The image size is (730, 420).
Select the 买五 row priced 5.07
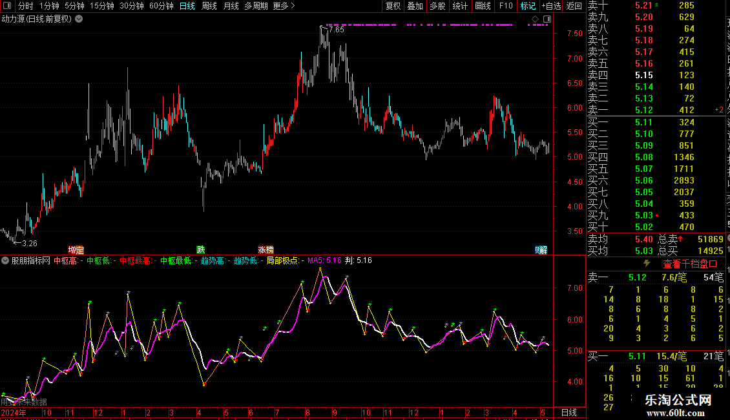[x=656, y=169]
